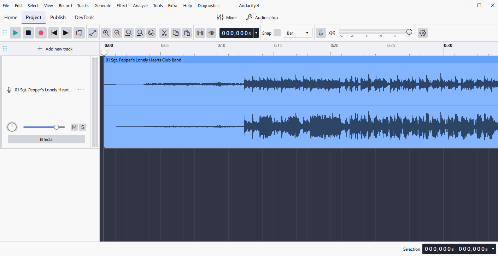Open the DevTools tab

pos(84,17)
